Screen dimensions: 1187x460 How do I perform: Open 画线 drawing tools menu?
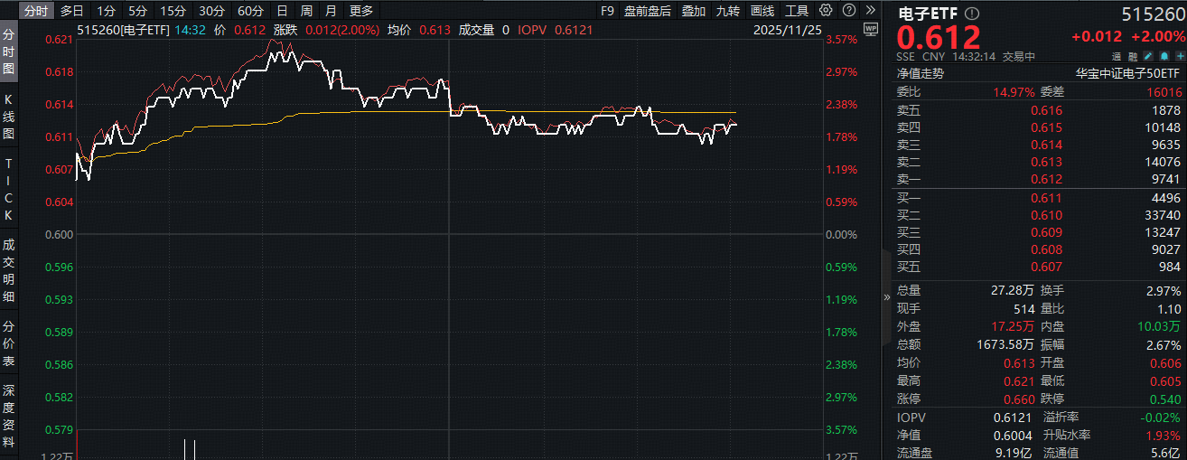pyautogui.click(x=762, y=11)
